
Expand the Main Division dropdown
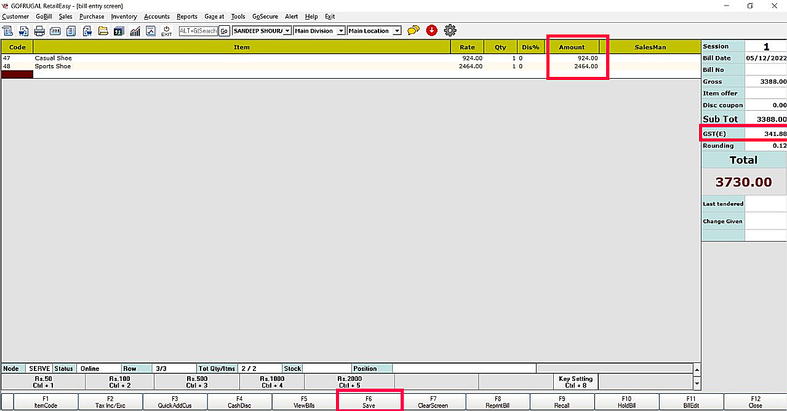[x=341, y=31]
